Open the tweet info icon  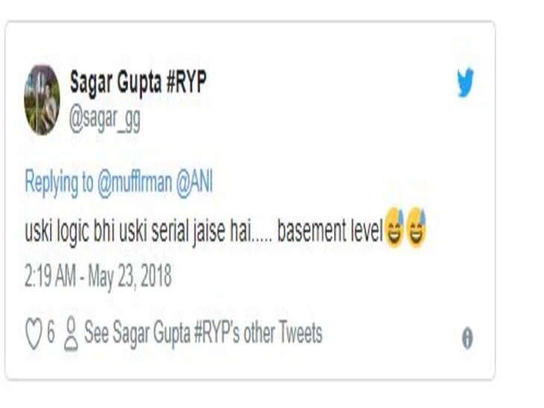[467, 338]
